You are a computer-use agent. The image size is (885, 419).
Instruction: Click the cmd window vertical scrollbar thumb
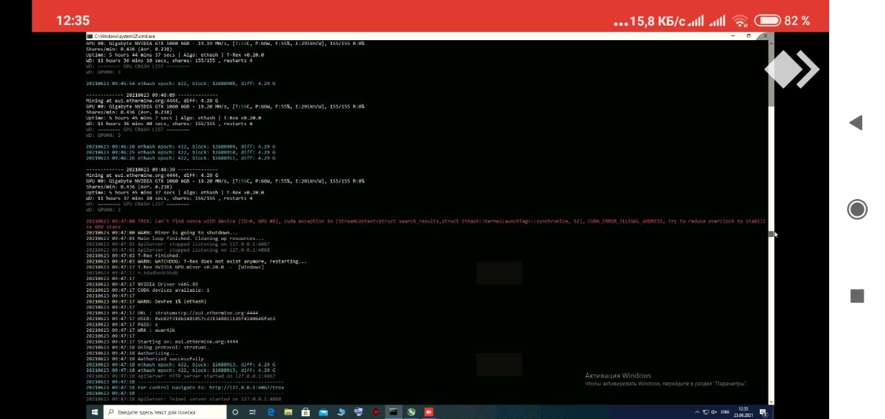point(771,234)
